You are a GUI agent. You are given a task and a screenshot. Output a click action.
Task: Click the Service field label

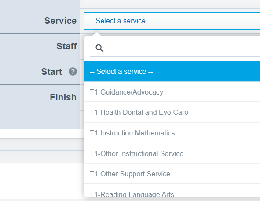[x=60, y=21]
